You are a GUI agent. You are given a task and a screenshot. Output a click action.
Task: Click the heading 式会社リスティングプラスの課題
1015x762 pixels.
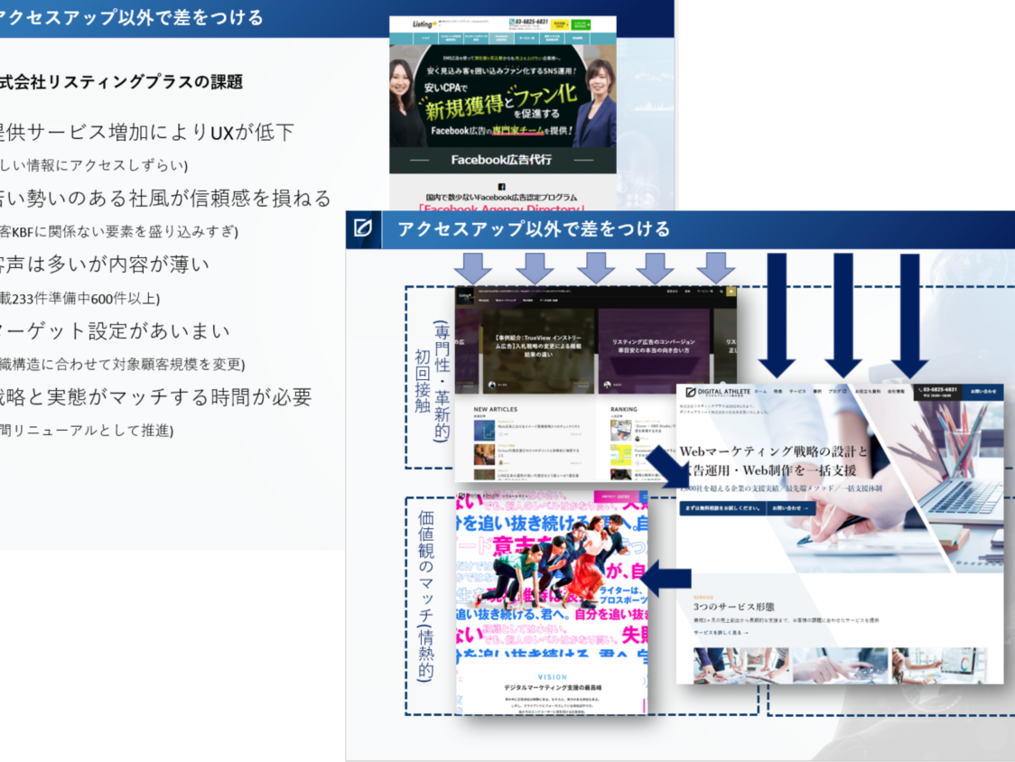point(121,81)
